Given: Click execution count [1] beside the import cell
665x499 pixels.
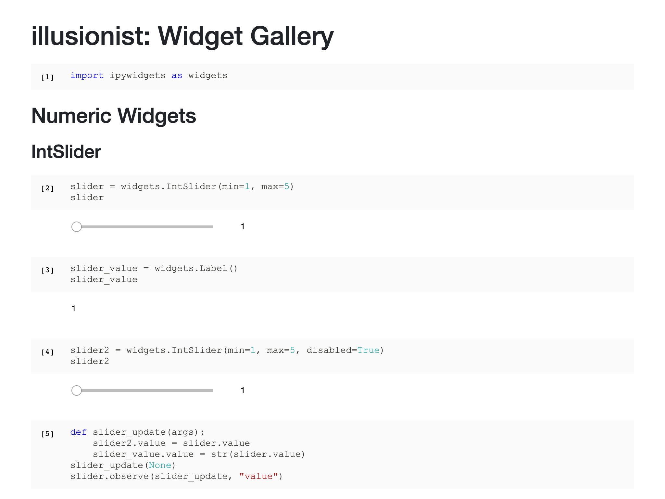Looking at the screenshot, I should [x=47, y=77].
